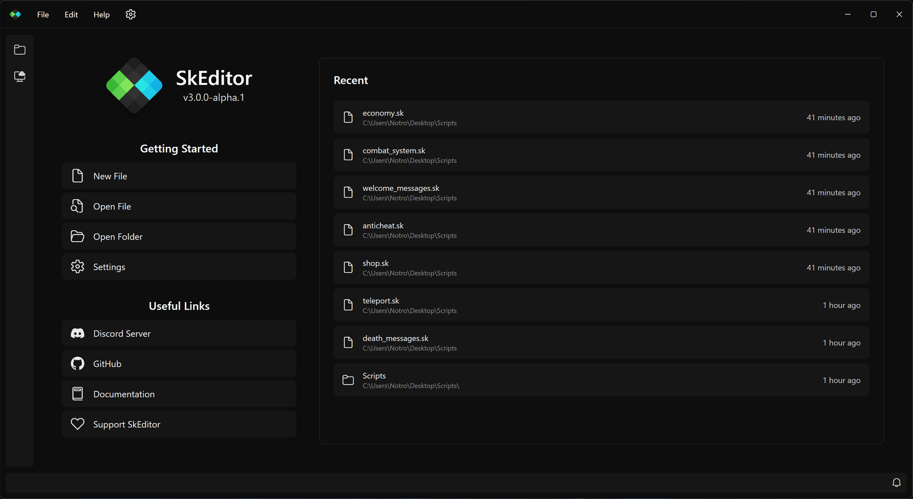
Task: Open the Help menu
Action: point(102,15)
